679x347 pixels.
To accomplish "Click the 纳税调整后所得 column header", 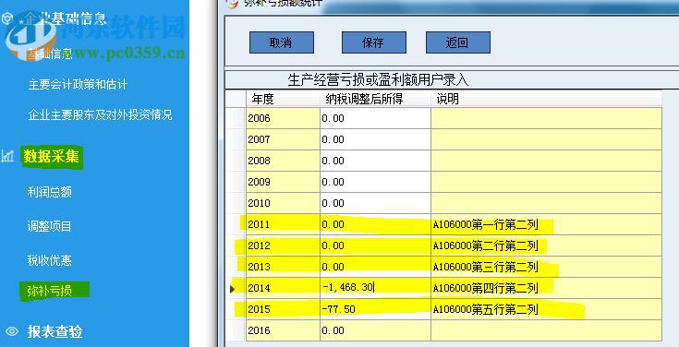I will click(375, 99).
